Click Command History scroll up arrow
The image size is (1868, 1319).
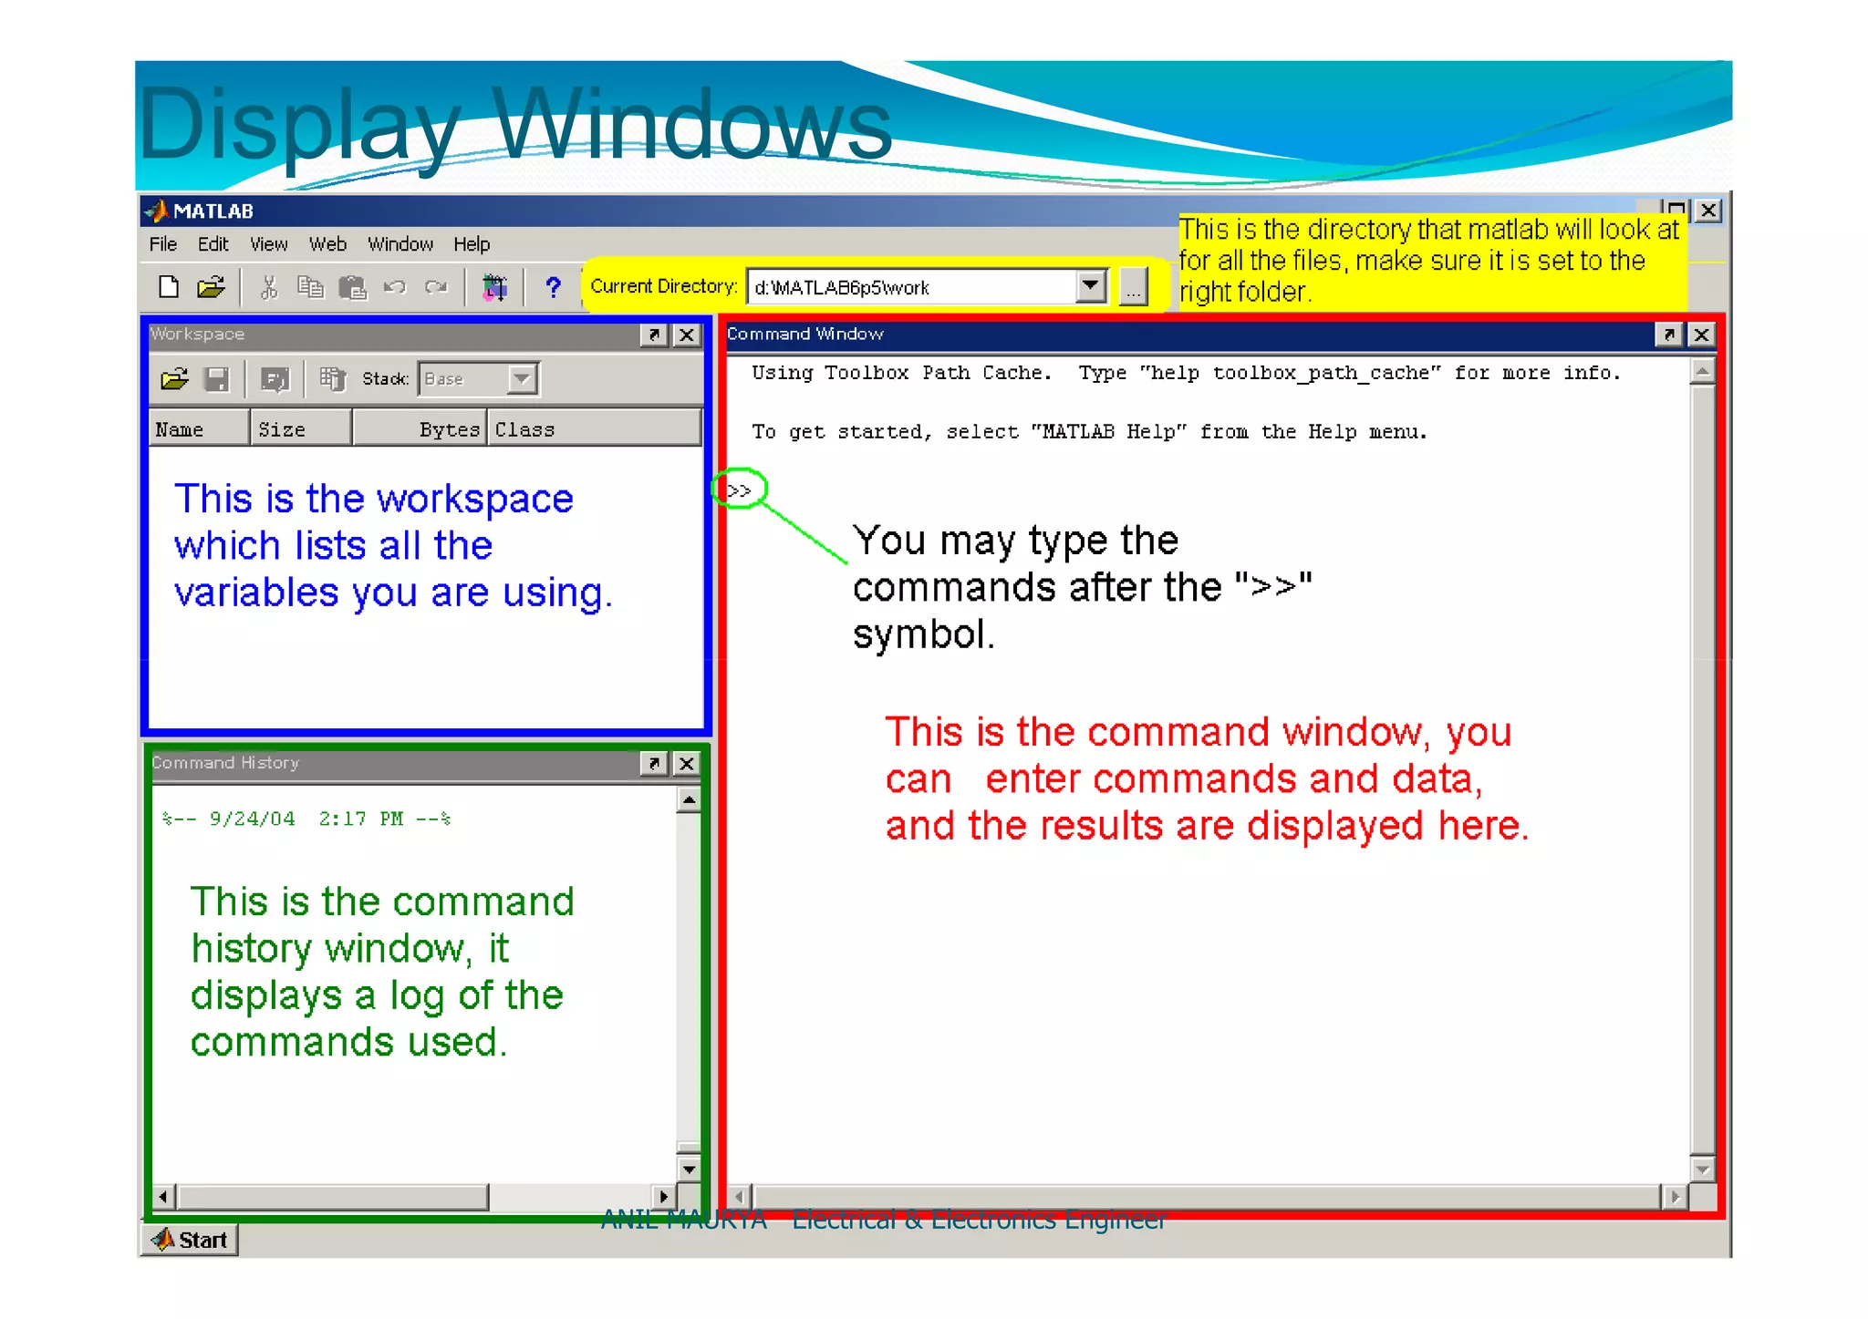(689, 800)
